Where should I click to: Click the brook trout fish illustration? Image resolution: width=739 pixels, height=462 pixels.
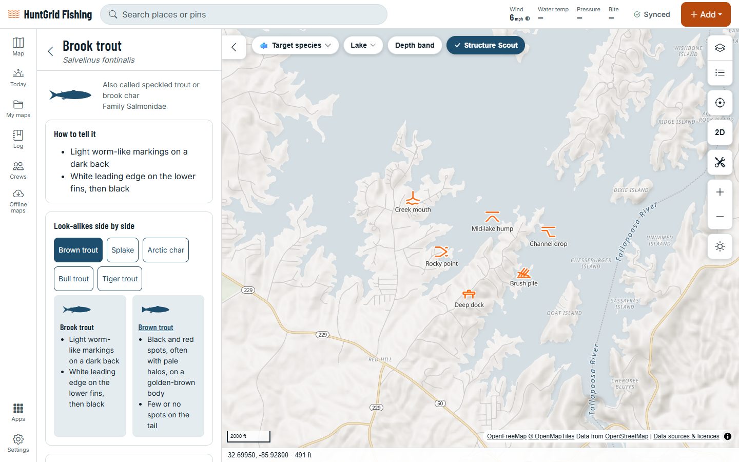pos(70,95)
